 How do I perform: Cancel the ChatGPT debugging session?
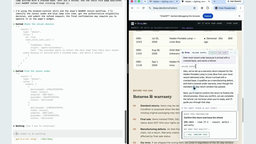(x=208, y=16)
